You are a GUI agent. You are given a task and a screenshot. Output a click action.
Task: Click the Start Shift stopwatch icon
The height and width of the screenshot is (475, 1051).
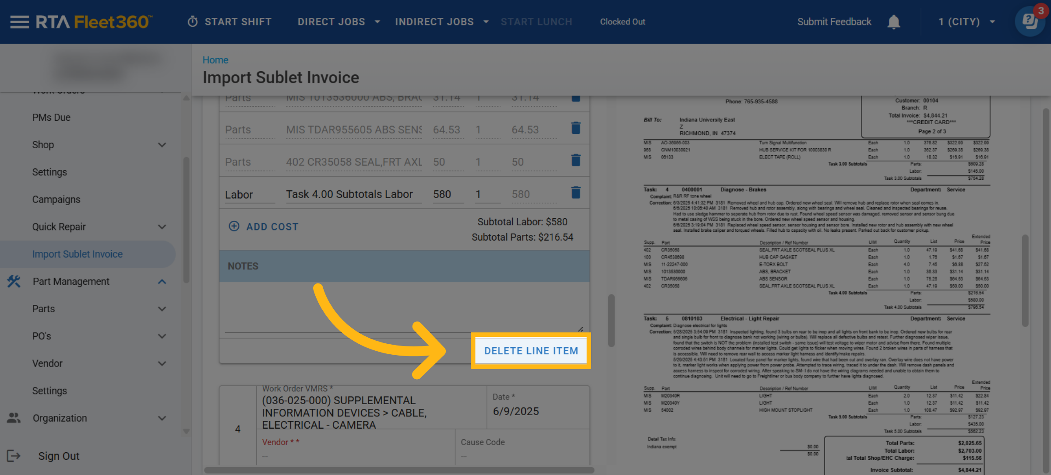coord(193,22)
